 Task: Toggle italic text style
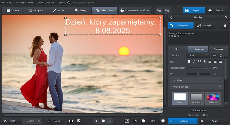[x=194, y=62]
